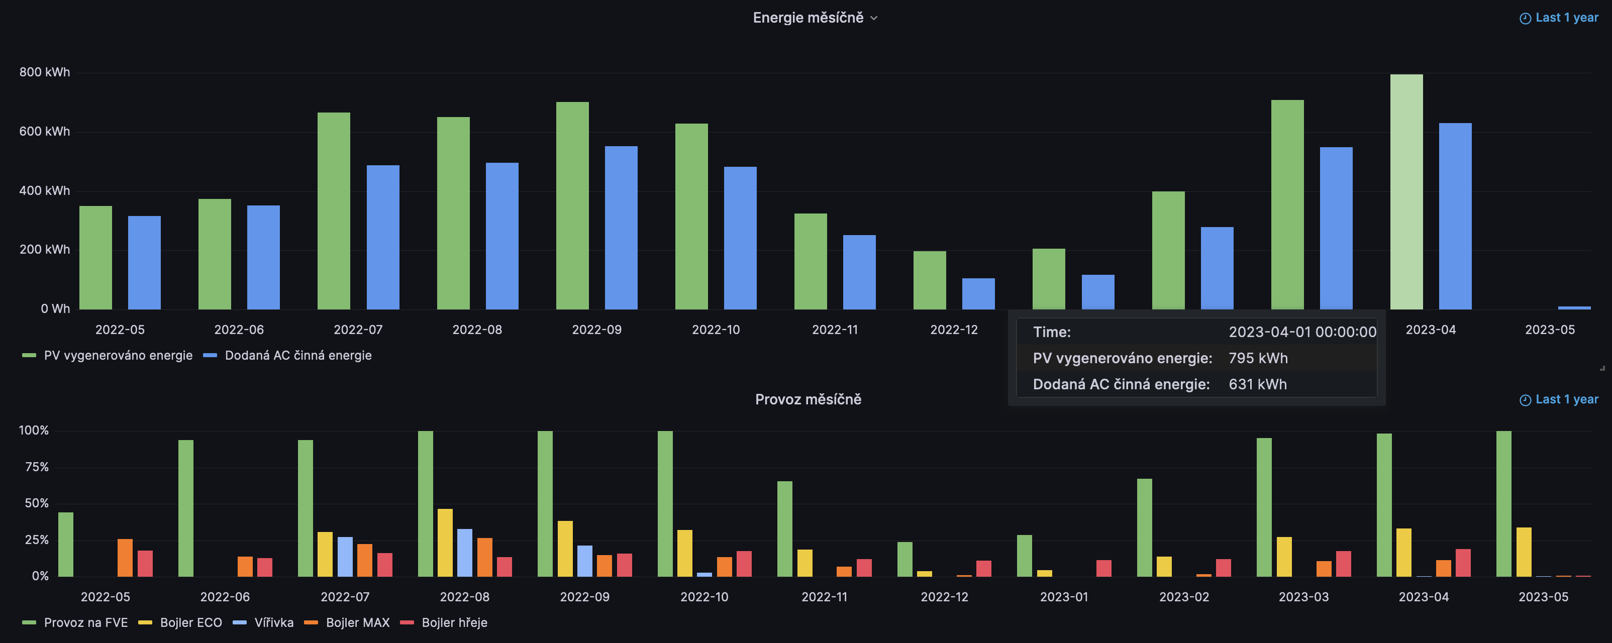Click the orange Bojler MAX legend color swatch

311,622
